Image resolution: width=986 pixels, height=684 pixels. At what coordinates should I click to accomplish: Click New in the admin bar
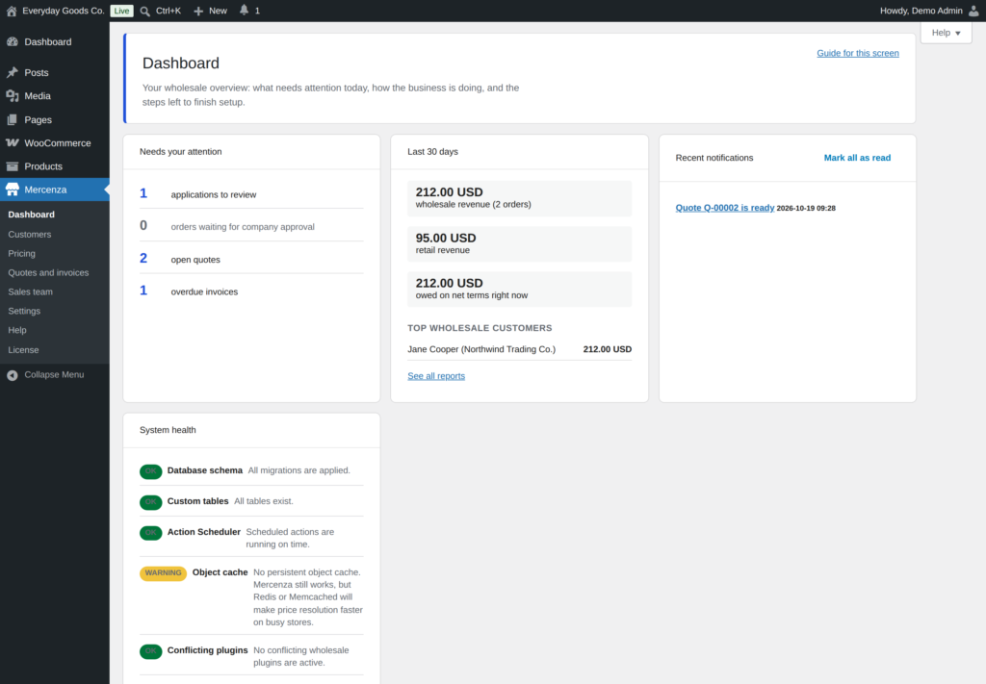tap(218, 11)
